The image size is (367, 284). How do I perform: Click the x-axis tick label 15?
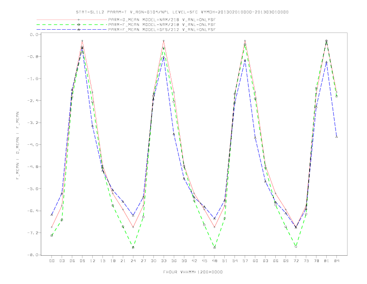(102, 261)
